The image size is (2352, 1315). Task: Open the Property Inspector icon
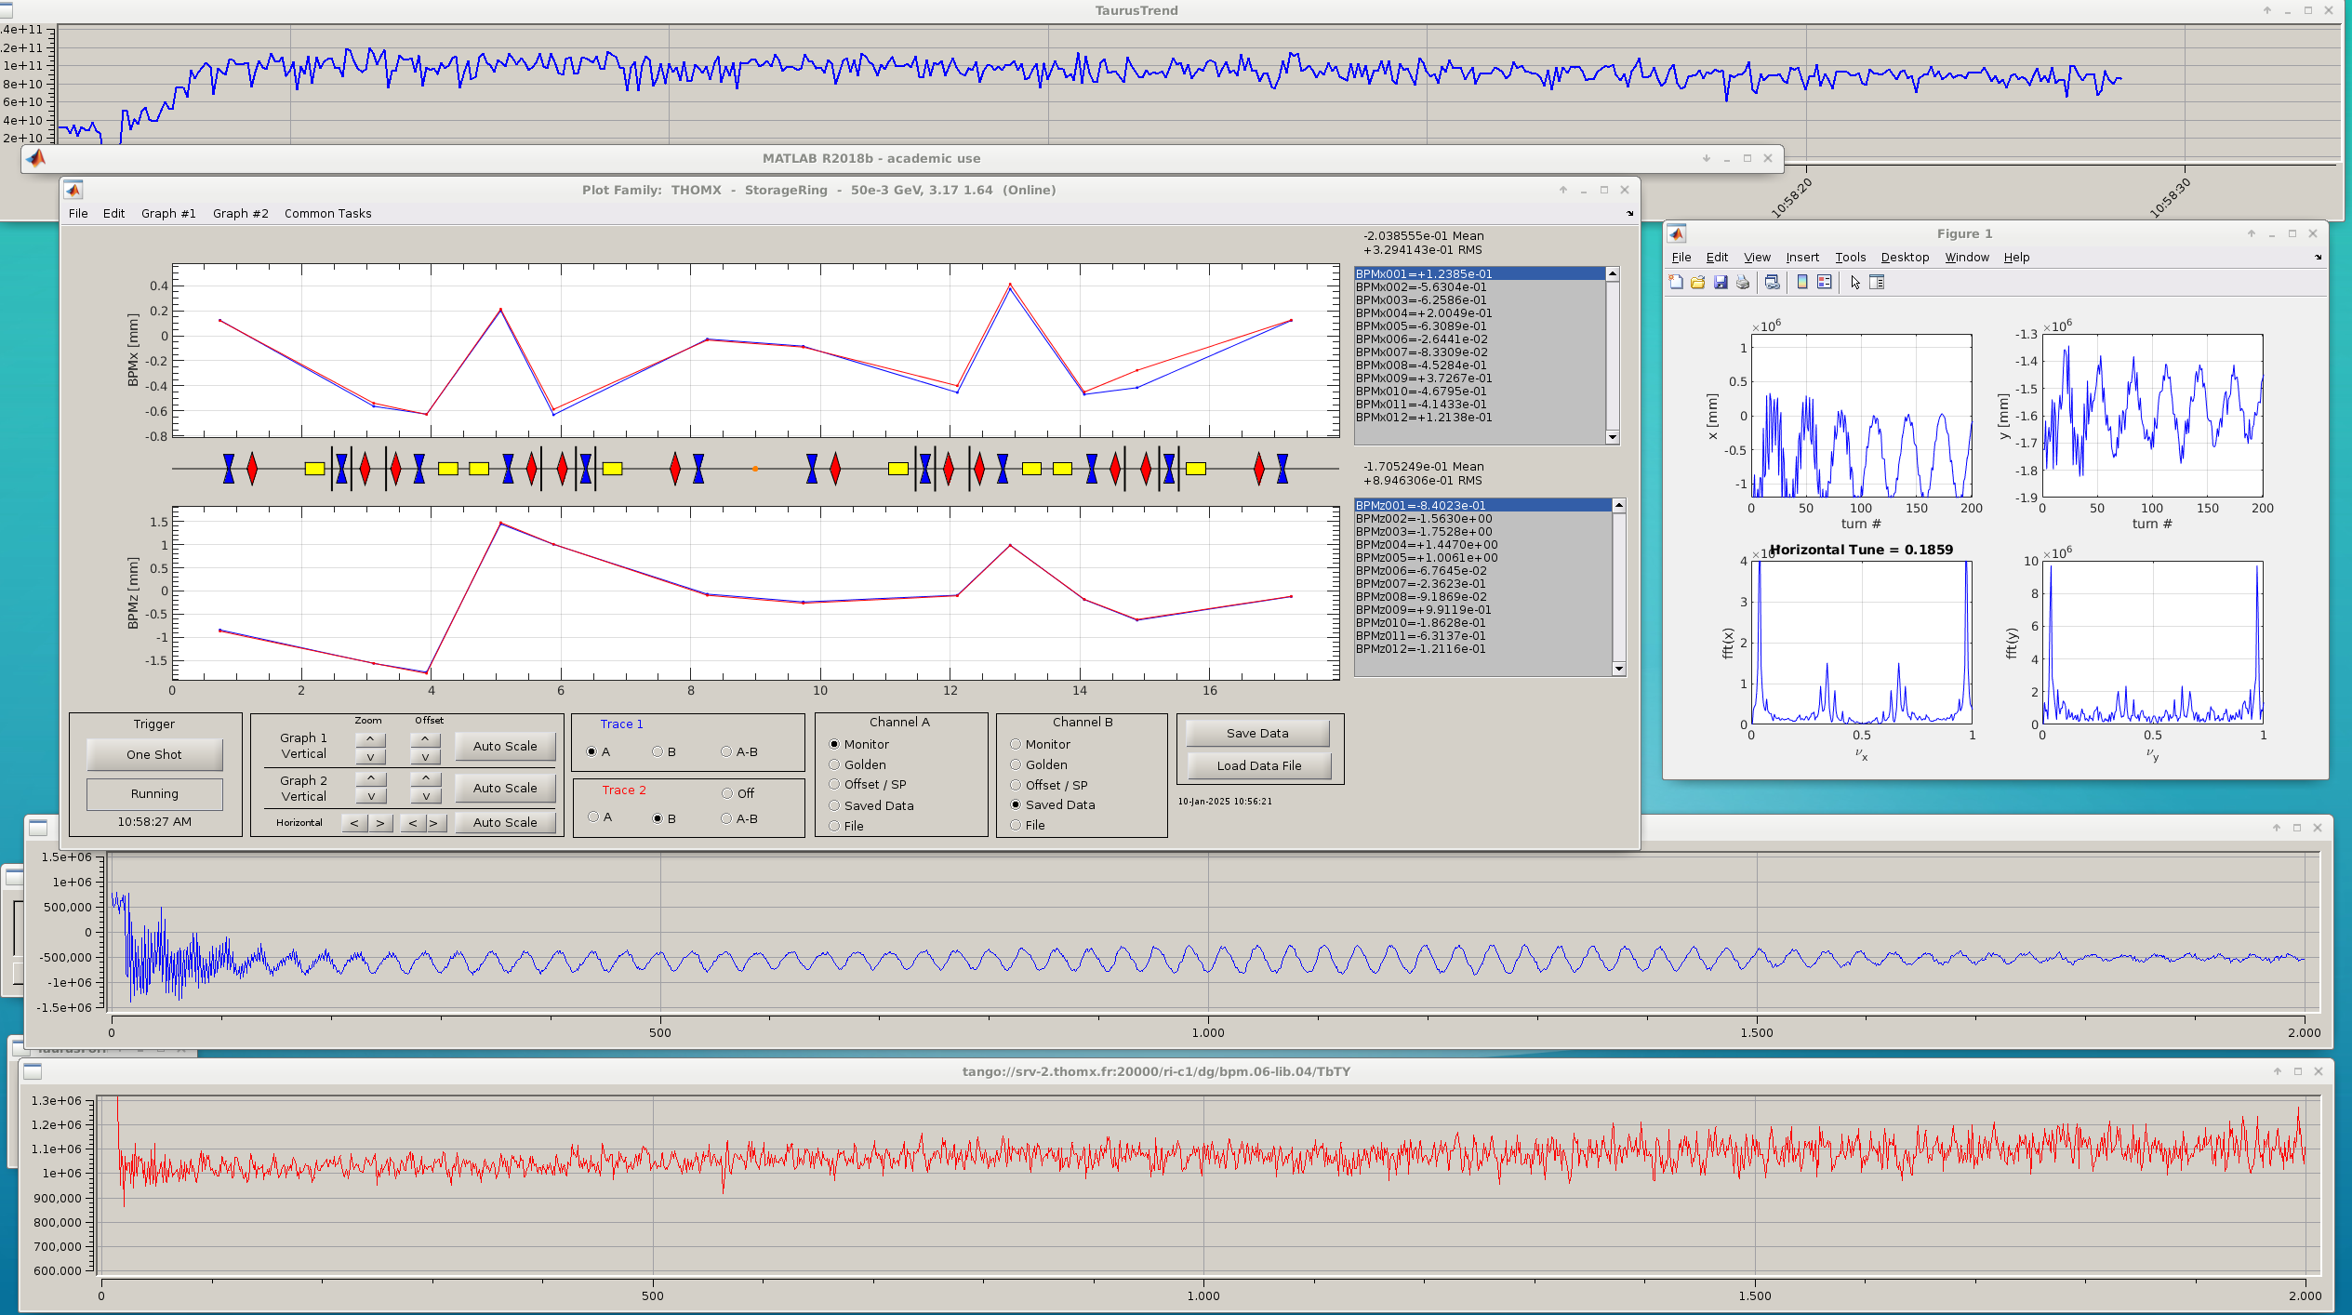click(1877, 283)
